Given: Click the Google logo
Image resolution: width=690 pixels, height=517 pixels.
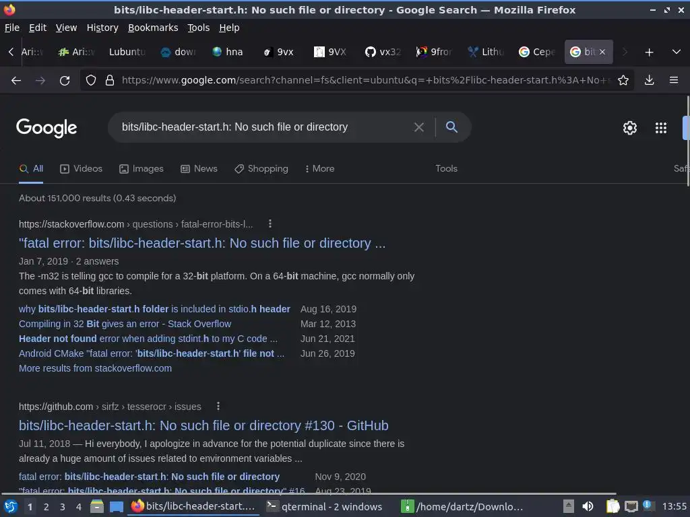Looking at the screenshot, I should click(x=46, y=128).
